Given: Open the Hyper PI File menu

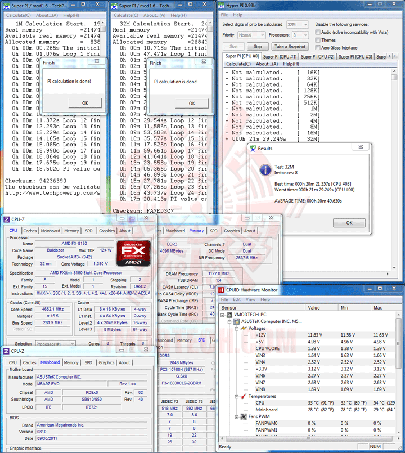Looking at the screenshot, I should tap(224, 15).
